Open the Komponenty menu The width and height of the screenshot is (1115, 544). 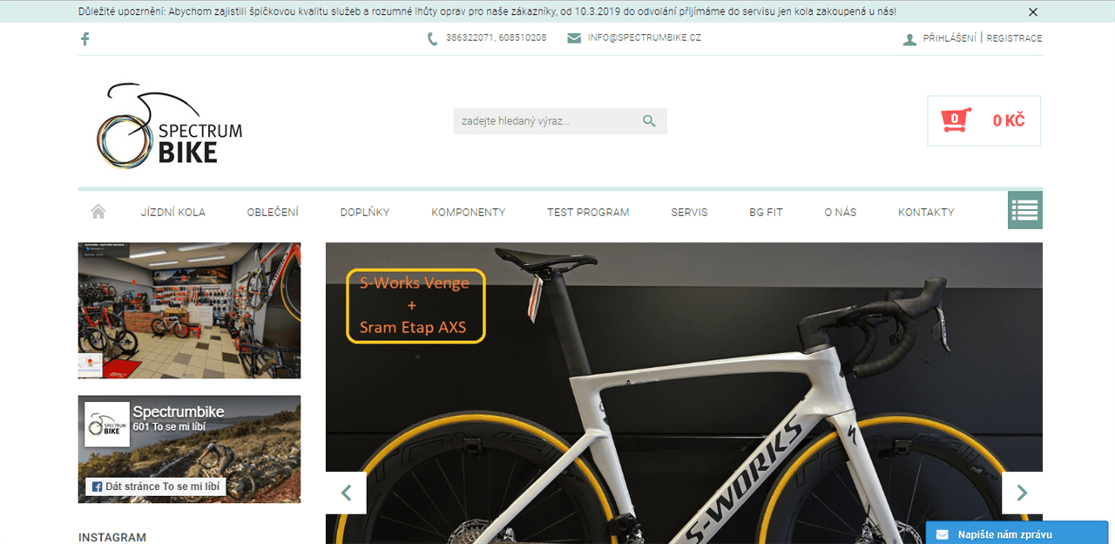coord(468,212)
